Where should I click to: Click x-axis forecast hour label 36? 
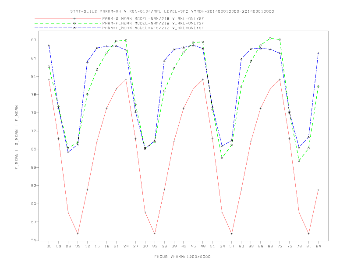[x=164, y=246]
